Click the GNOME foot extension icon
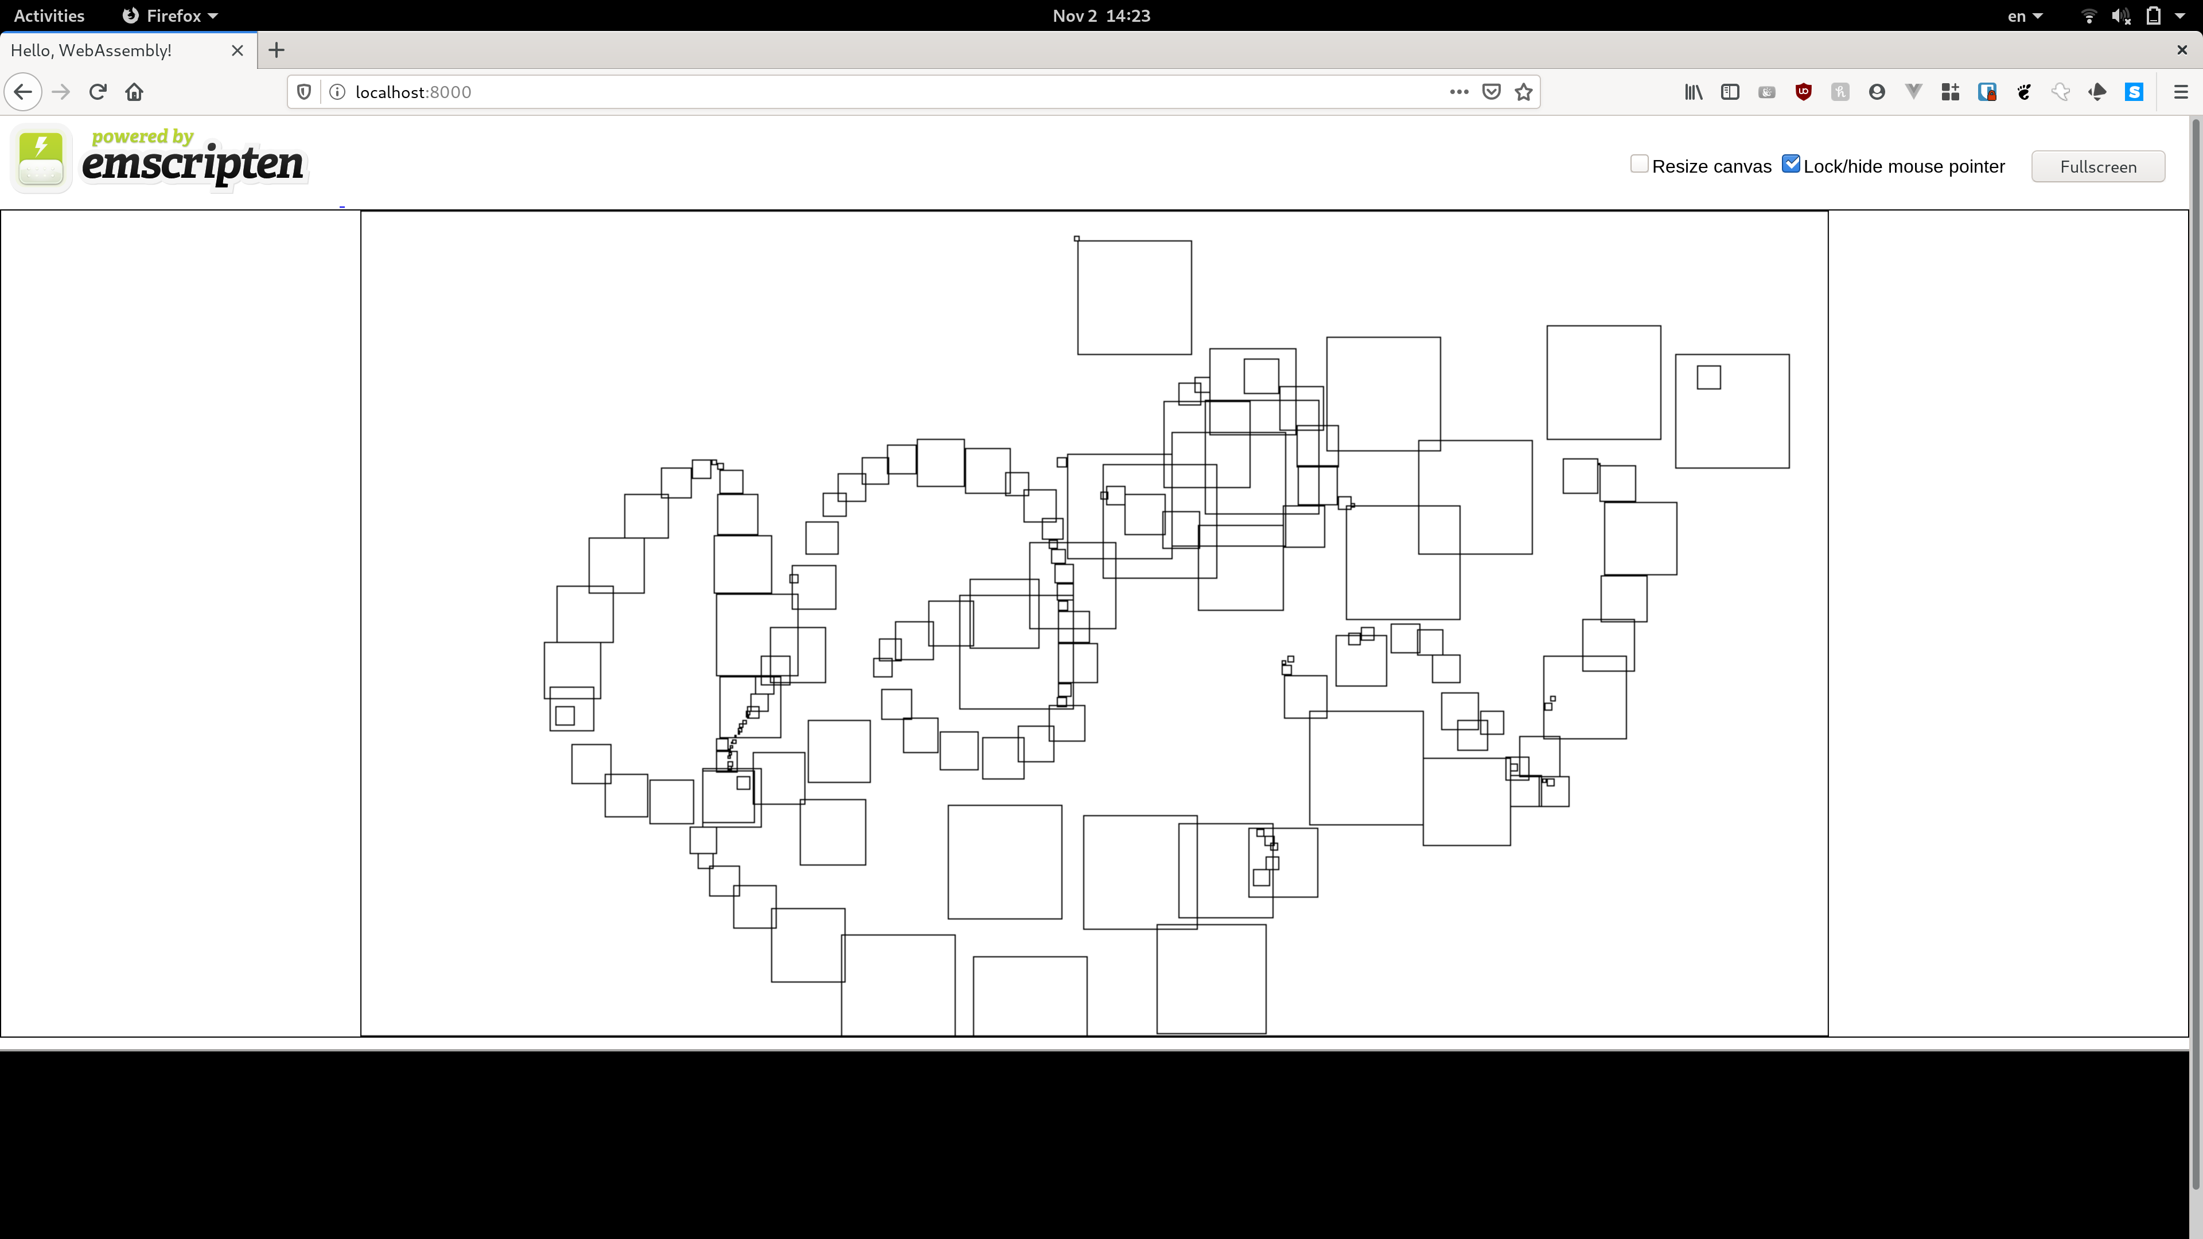The image size is (2203, 1239). [2023, 92]
